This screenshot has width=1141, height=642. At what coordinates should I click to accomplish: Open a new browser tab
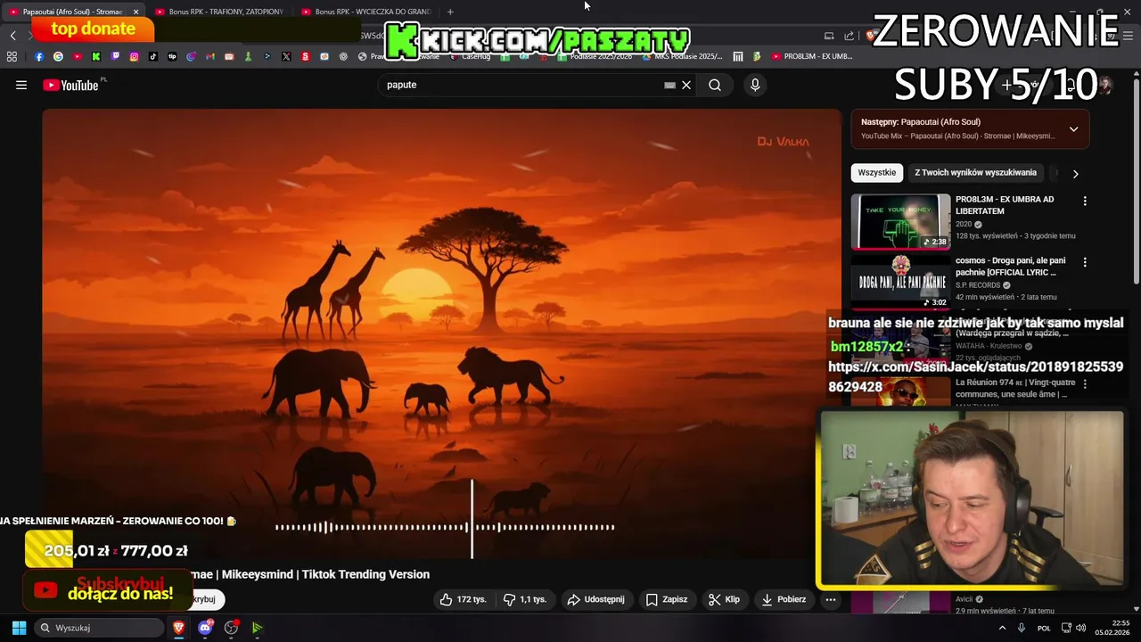pyautogui.click(x=450, y=12)
